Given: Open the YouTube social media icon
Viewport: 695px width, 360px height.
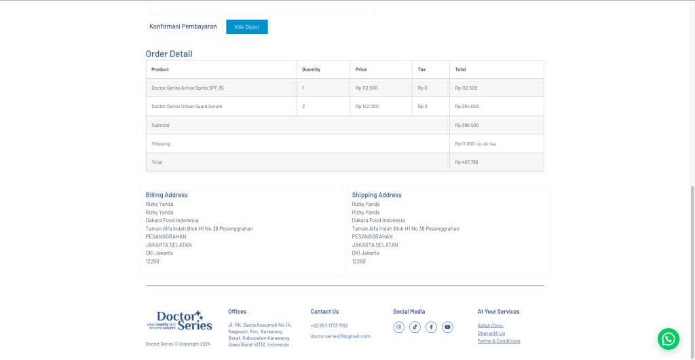Looking at the screenshot, I should point(448,327).
